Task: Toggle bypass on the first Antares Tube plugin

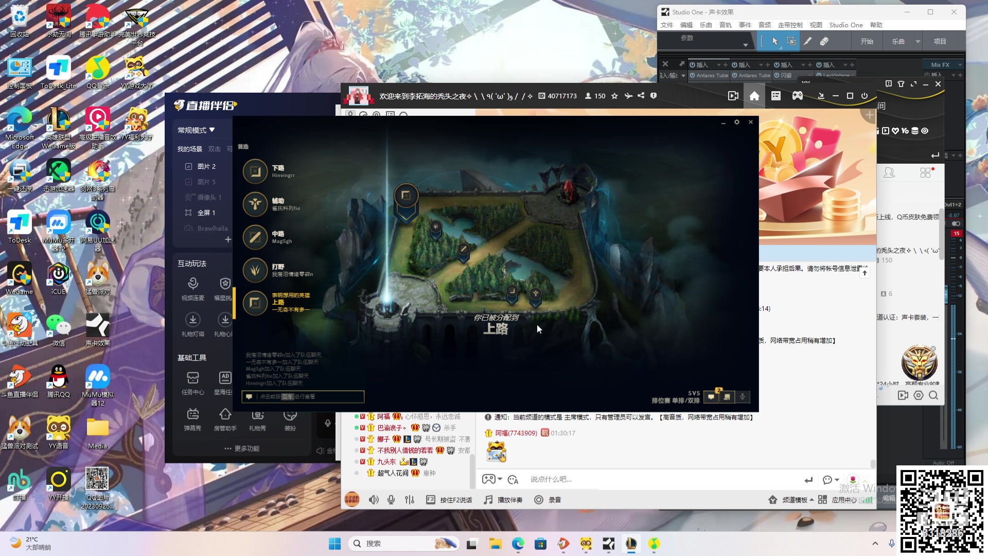Action: pos(693,75)
